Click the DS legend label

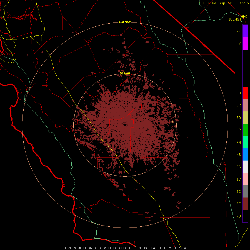point(238,167)
